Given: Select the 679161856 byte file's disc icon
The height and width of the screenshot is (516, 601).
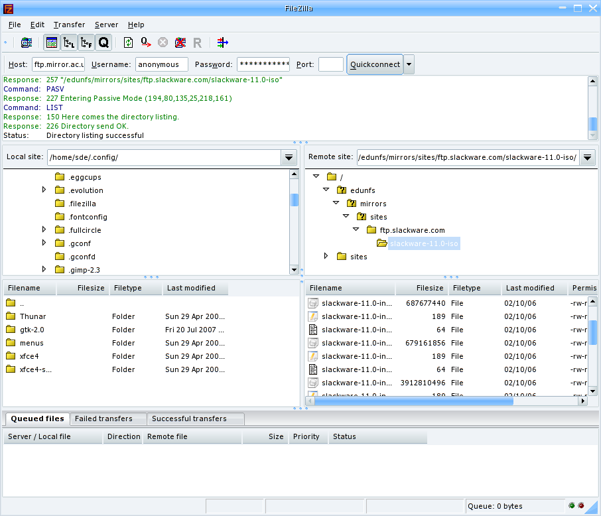Looking at the screenshot, I should click(x=313, y=343).
